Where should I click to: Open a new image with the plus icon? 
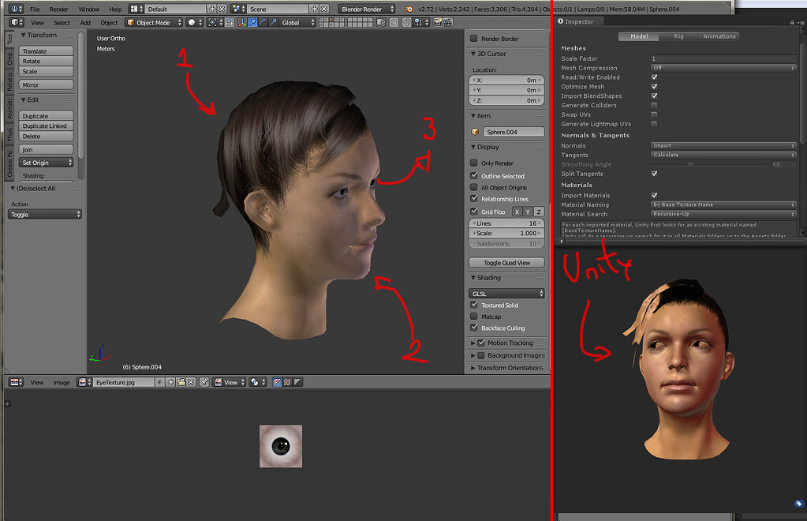click(171, 382)
